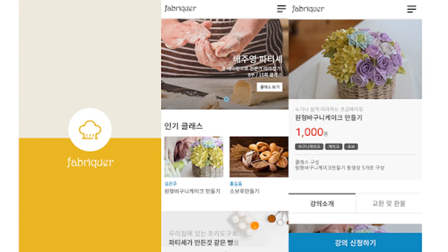Image resolution: width=448 pixels, height=252 pixels.
Task: Click the '강의 신청하기' blue button
Action: [355, 242]
